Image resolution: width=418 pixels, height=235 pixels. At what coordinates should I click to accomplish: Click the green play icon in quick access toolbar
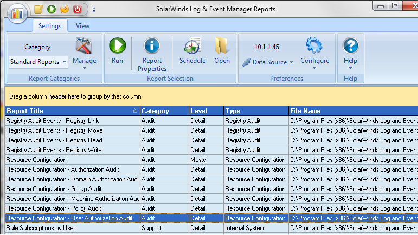[51, 9]
